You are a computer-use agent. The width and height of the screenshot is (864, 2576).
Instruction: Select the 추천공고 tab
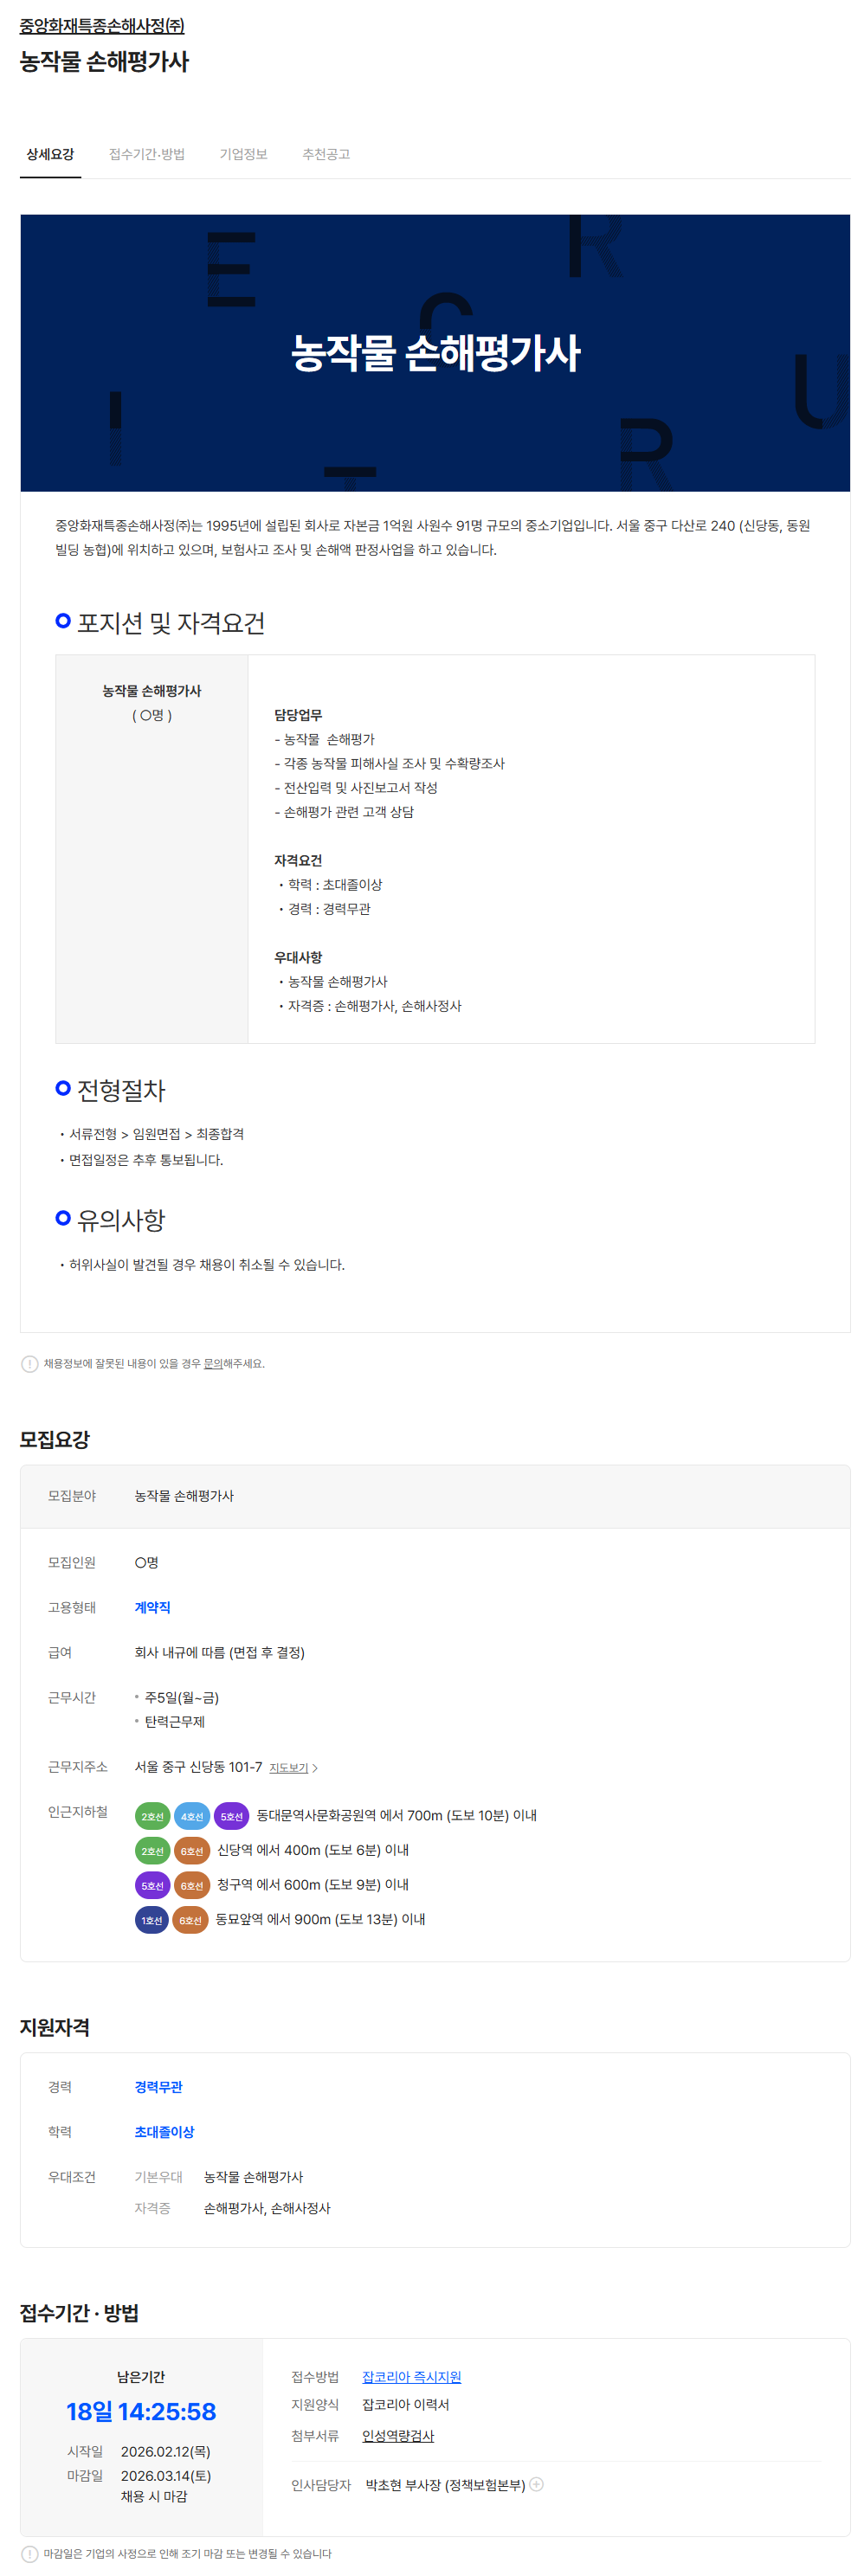[326, 154]
